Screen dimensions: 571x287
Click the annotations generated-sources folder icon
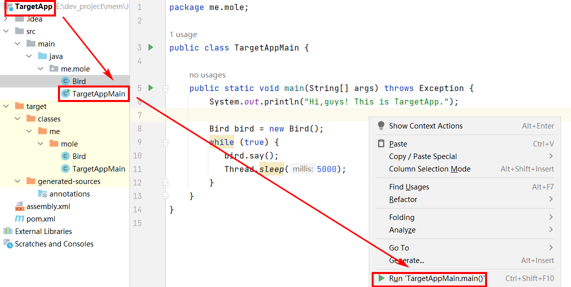pos(42,193)
